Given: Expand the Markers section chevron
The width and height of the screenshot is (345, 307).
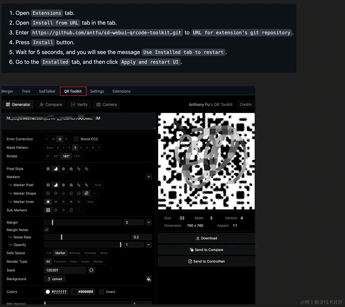Looking at the screenshot, I should [149, 177].
